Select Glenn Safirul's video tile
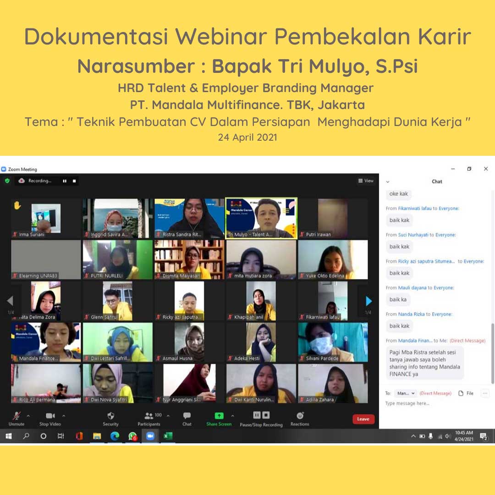Viewport: 495px width, 495px height. [118, 301]
